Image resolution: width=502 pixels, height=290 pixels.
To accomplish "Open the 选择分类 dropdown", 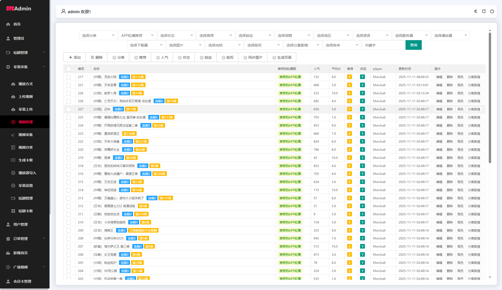I will 98,35.
